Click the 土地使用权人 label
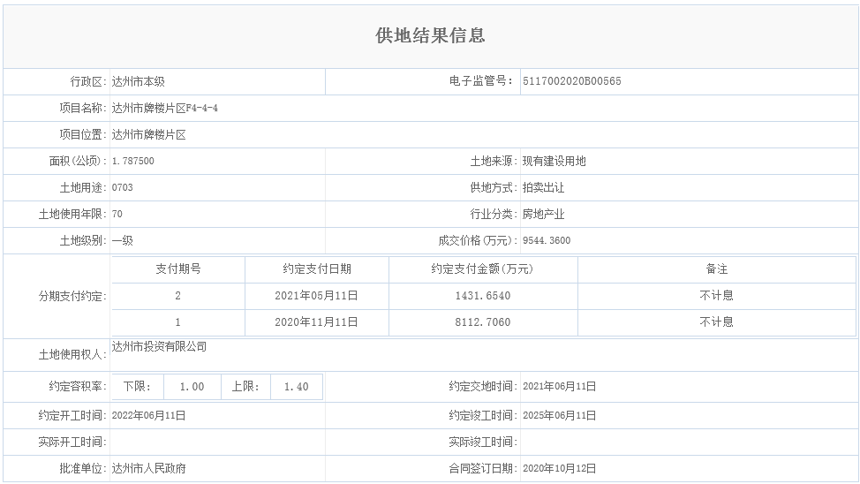This screenshot has height=484, width=860. click(72, 355)
